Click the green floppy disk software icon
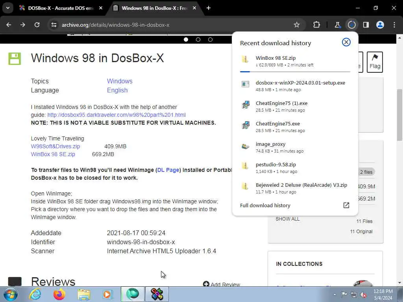Screen dimensions: 403x302 point(15,59)
